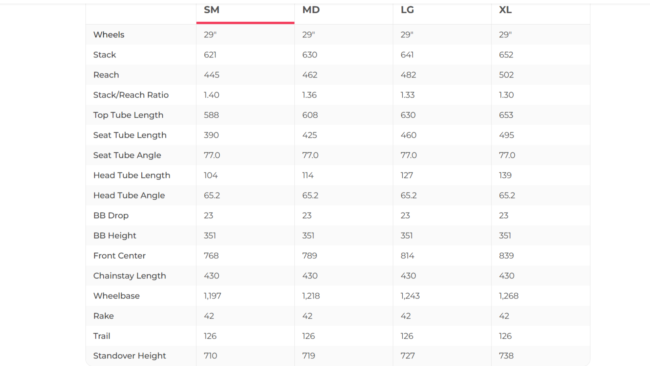Open the XL size tab
This screenshot has width=650, height=366.
coord(505,10)
